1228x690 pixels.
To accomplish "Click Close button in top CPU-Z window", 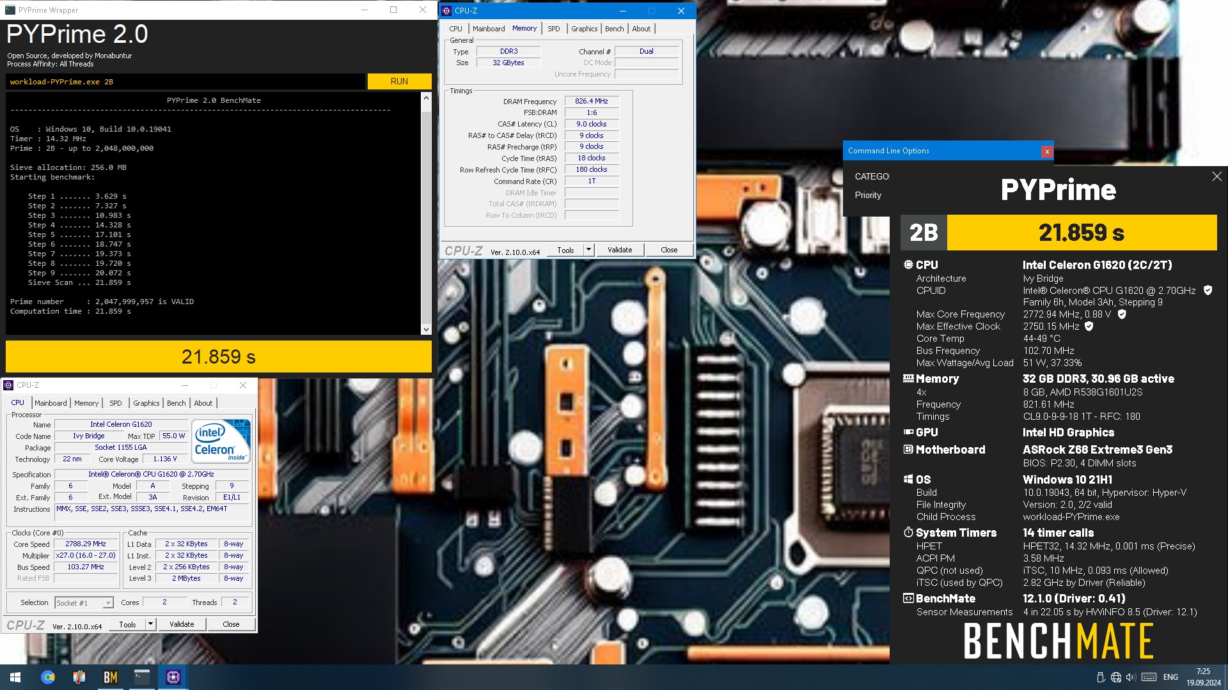I will [669, 250].
